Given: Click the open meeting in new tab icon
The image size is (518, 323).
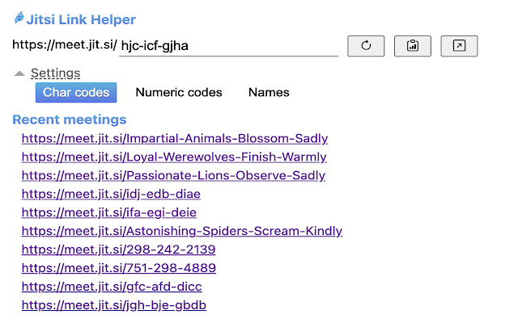Looking at the screenshot, I should click(x=459, y=46).
